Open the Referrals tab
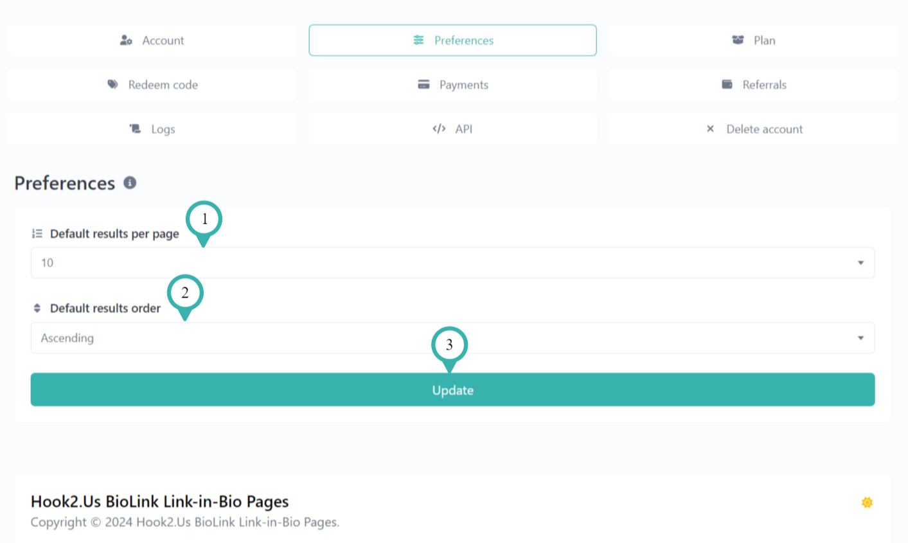This screenshot has width=908, height=543. pyautogui.click(x=752, y=84)
